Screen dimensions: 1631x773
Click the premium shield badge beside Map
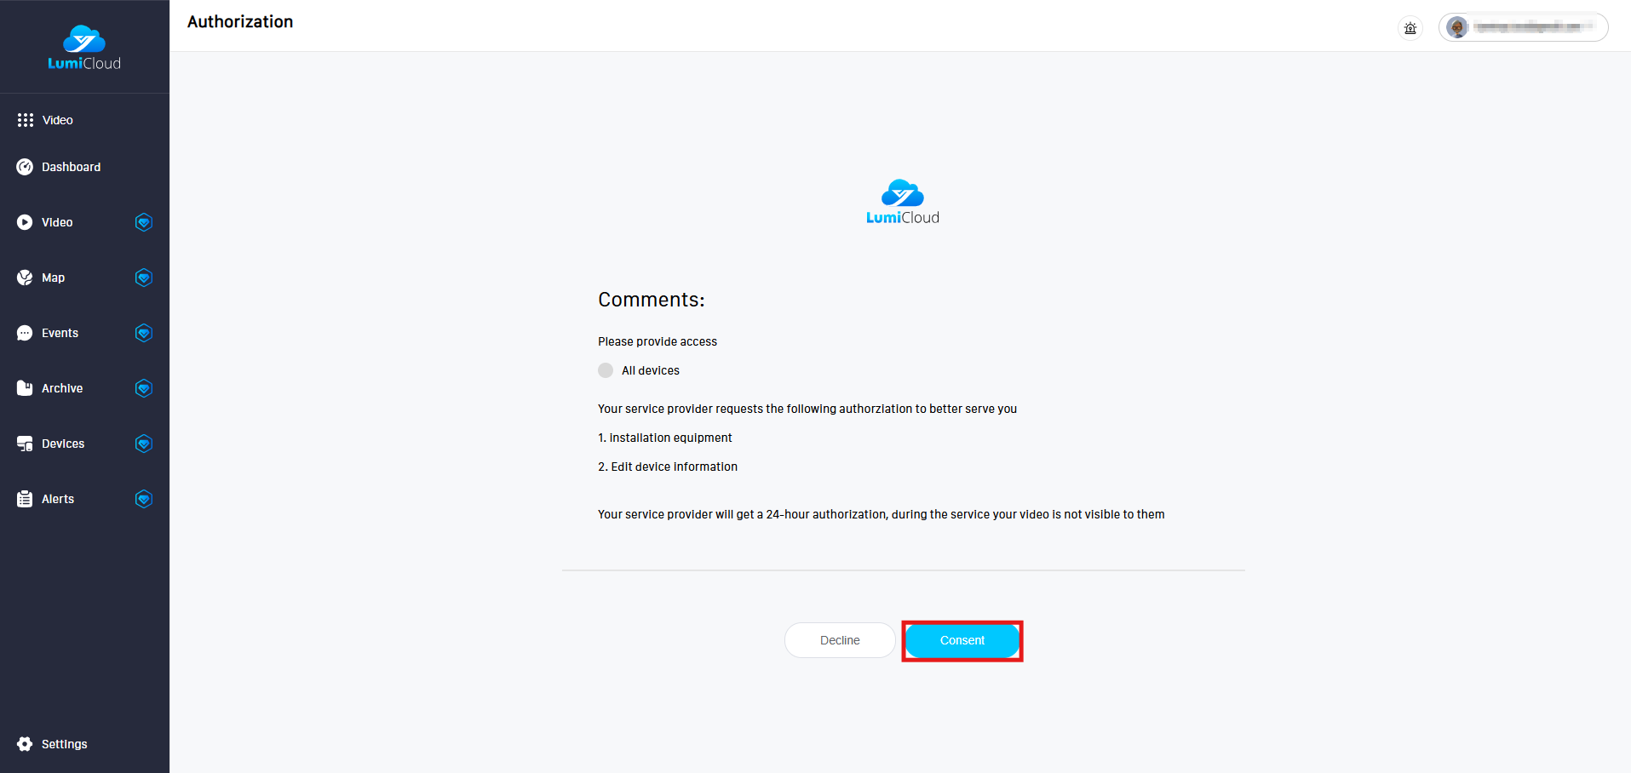click(x=144, y=278)
